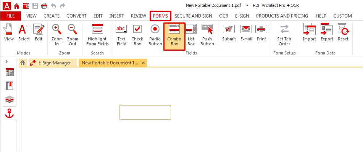Open the CUSTOM ribbon tab

click(343, 16)
